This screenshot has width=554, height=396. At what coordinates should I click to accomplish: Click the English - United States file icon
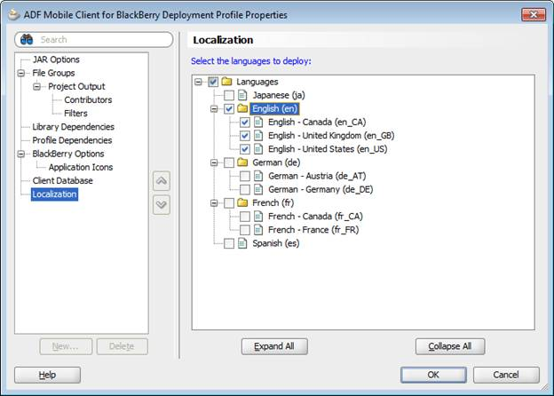click(x=258, y=148)
